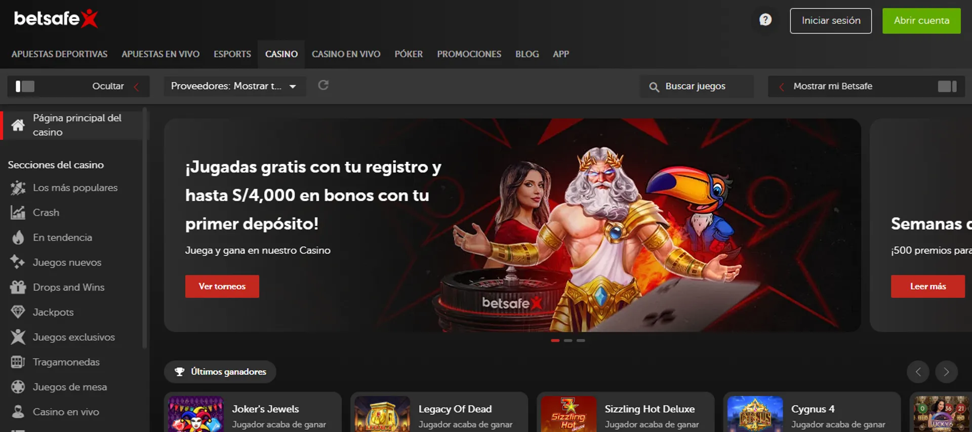Click the Tragamonedas slot icon
Viewport: 972px width, 432px height.
[x=18, y=362]
